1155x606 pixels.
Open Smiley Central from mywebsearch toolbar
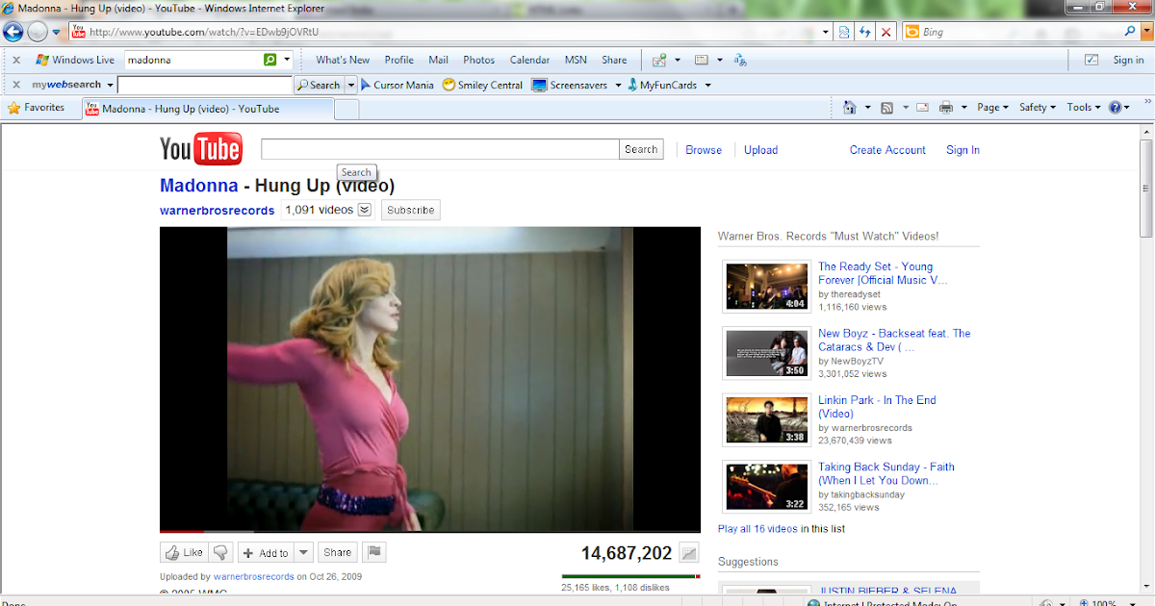click(482, 85)
